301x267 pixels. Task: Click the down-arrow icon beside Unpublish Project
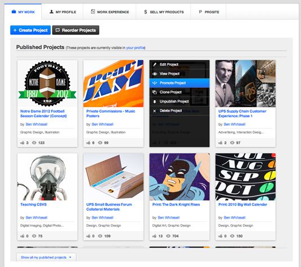point(155,101)
